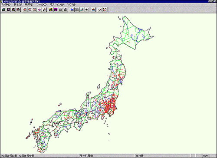Open the ヘルプ(H) menu
Viewport: 217px width, 158px height.
click(x=71, y=4)
